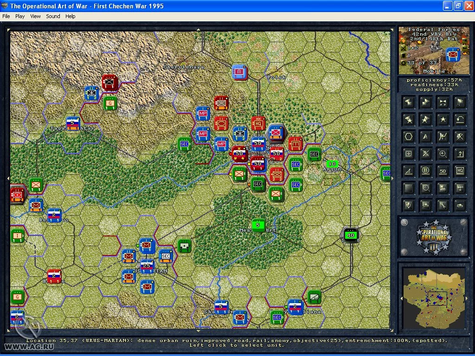Image resolution: width=475 pixels, height=356 pixels.
Task: Click the supply:32% readout
Action: (x=434, y=89)
